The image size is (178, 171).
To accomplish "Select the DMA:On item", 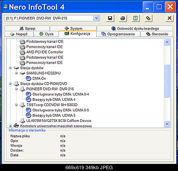I will 39,78.
